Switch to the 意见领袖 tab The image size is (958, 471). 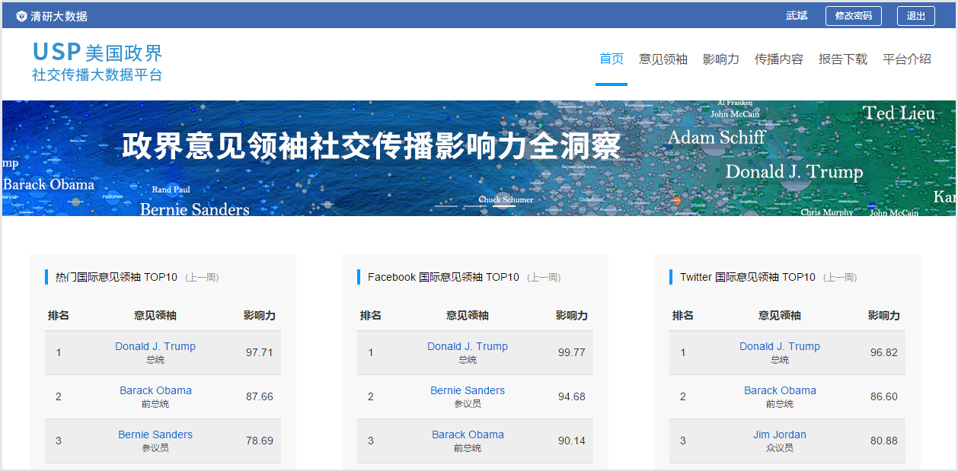(663, 59)
